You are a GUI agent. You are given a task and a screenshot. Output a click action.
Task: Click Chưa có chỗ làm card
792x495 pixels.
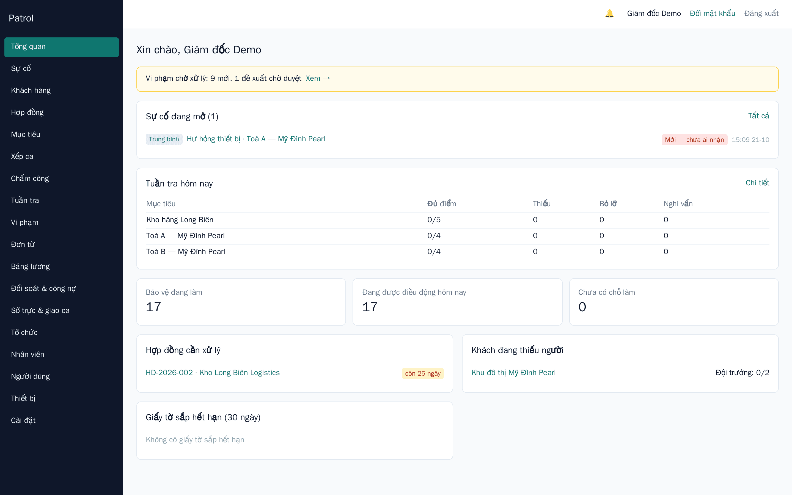coord(673,302)
